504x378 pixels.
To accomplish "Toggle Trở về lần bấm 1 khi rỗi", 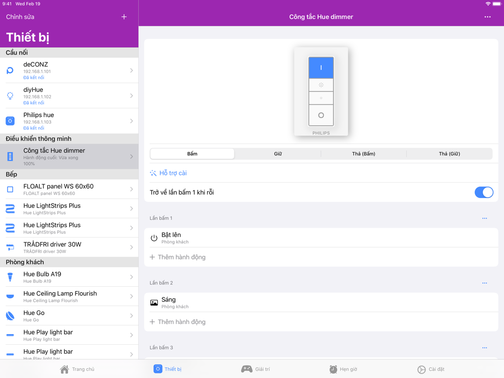I will [484, 192].
